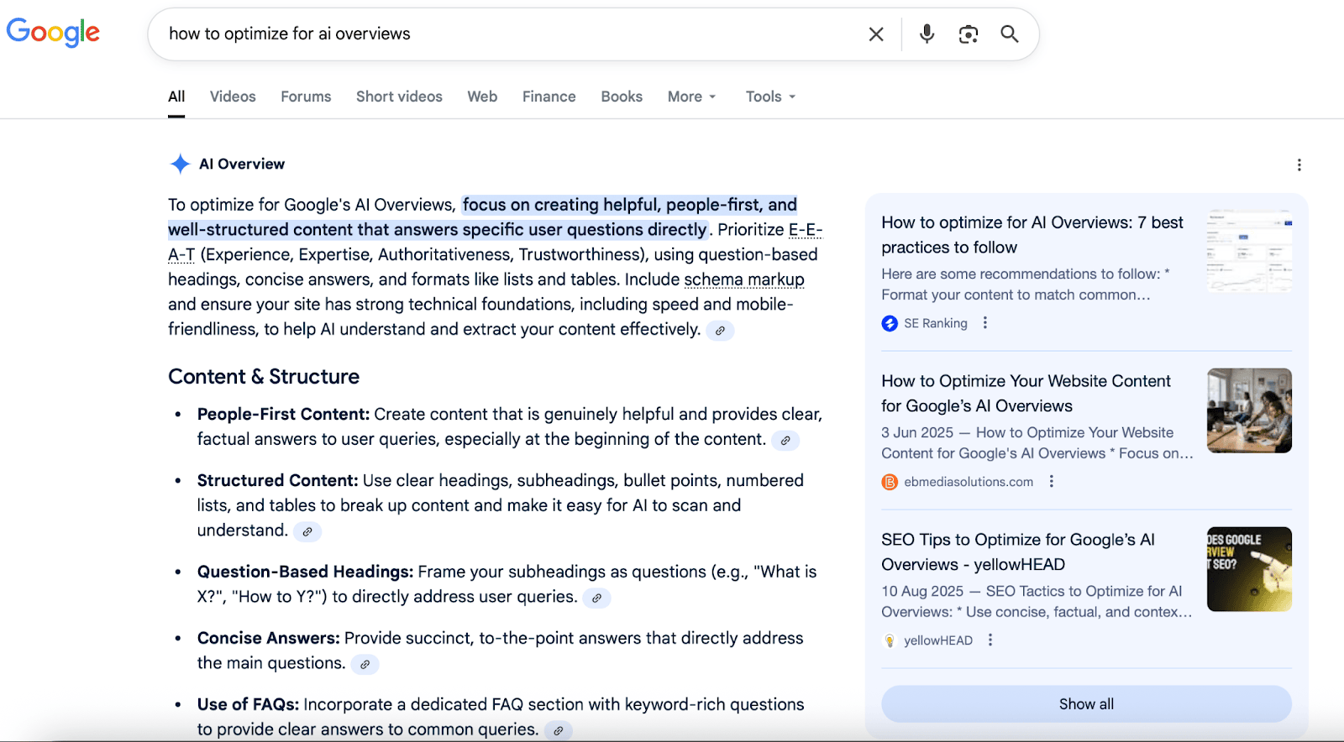Switch to the Short videos tab
1344x742 pixels.
(399, 97)
